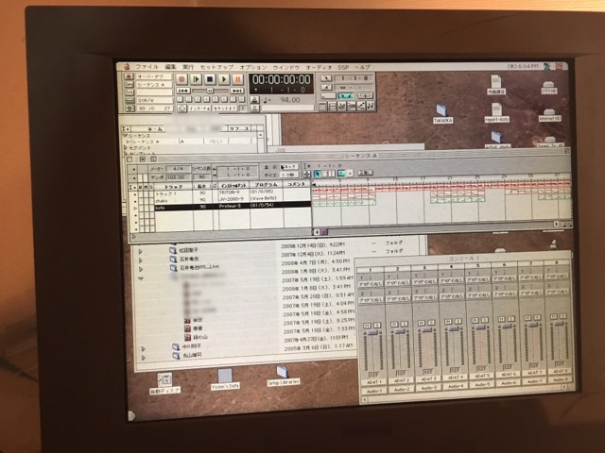Click the green play-from-start transport button

(x=196, y=79)
